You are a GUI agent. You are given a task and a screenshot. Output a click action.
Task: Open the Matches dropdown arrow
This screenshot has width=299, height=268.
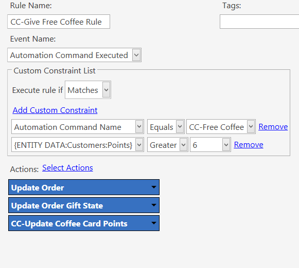[106, 90]
